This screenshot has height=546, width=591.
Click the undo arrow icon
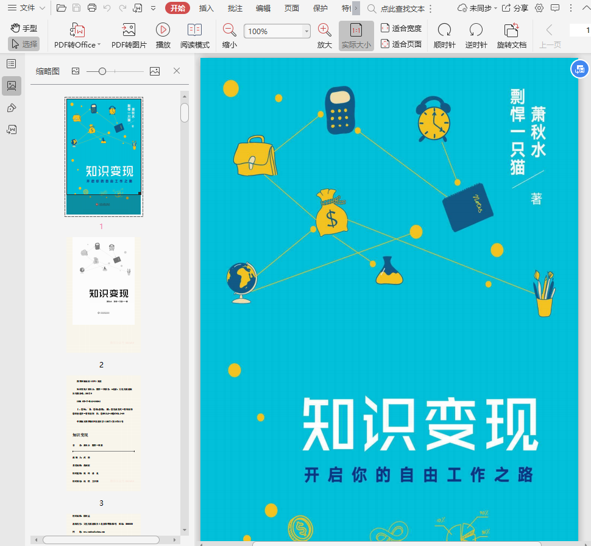[107, 8]
